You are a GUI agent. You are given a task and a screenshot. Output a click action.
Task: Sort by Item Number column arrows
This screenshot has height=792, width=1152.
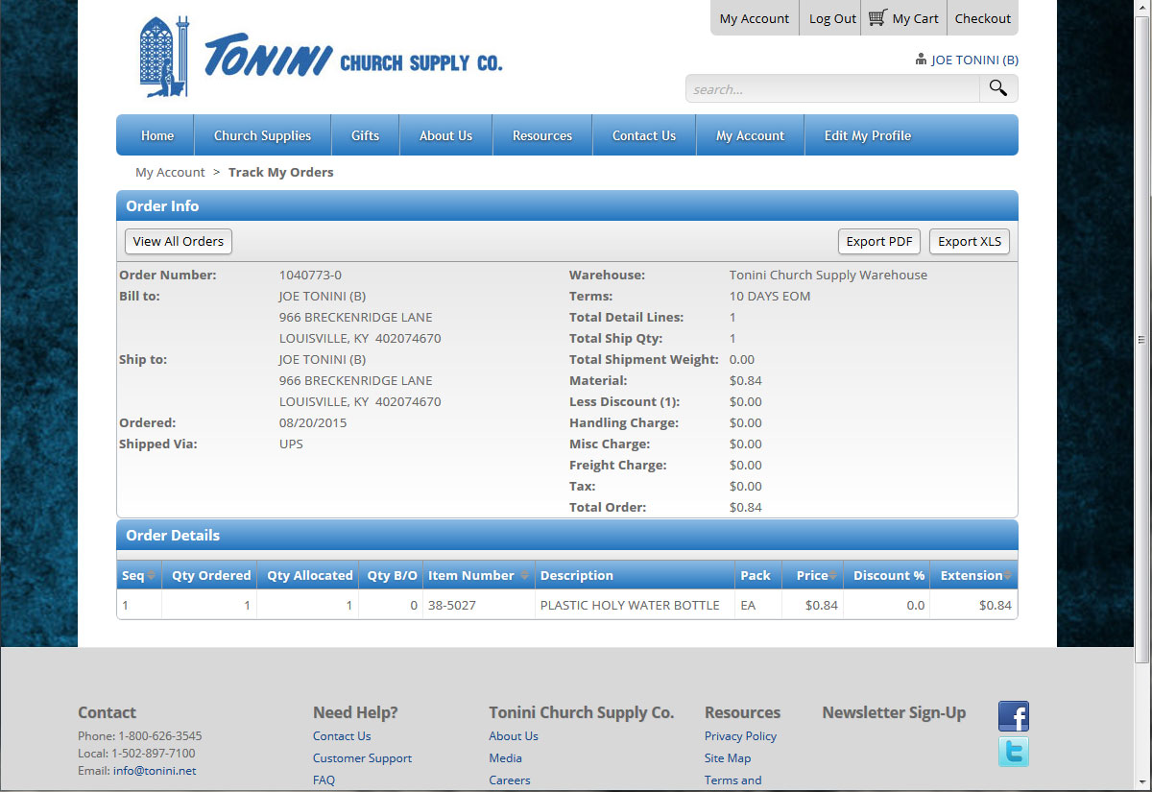pyautogui.click(x=524, y=576)
